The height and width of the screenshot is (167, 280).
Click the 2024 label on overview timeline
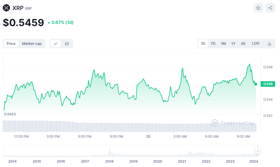[253, 161]
